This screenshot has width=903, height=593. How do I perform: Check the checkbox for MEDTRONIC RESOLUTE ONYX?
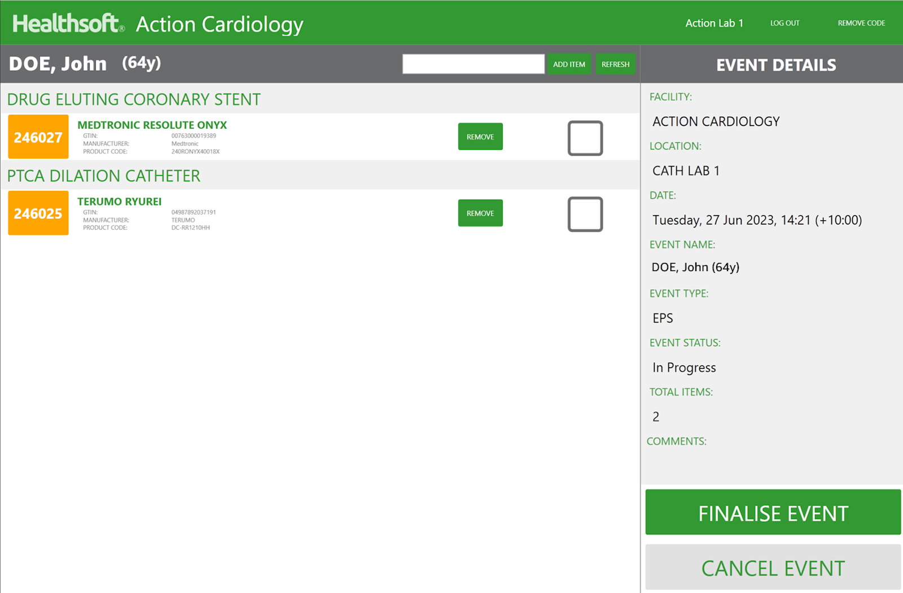click(585, 137)
